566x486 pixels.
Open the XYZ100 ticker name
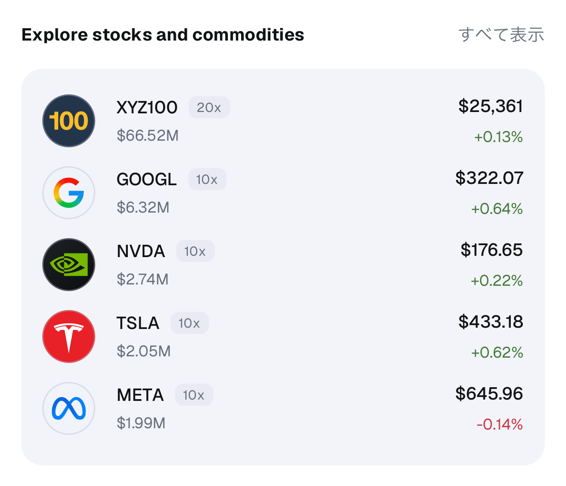pos(147,107)
